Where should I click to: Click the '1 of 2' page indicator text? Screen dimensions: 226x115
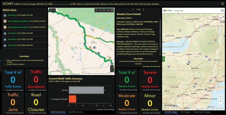pyautogui.click(x=138, y=10)
